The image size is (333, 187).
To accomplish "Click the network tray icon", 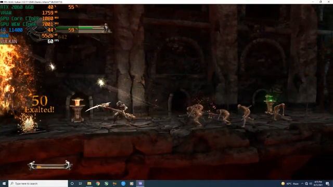I will (306, 183).
